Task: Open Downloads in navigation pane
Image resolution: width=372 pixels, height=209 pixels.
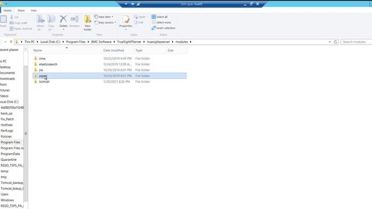Action: point(8,79)
